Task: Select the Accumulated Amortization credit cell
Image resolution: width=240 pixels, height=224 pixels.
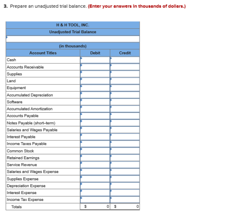Action: coord(125,109)
